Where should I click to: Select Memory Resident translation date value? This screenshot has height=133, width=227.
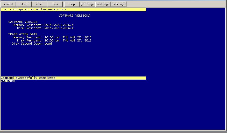[68, 37]
